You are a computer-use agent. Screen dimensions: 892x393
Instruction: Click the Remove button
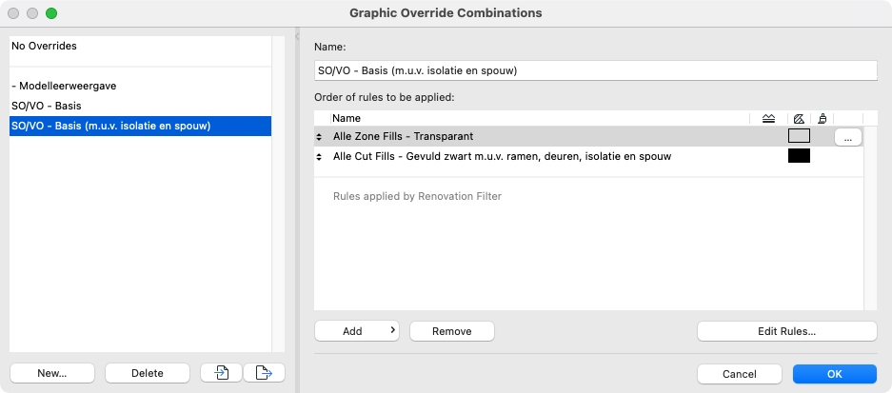pyautogui.click(x=451, y=331)
